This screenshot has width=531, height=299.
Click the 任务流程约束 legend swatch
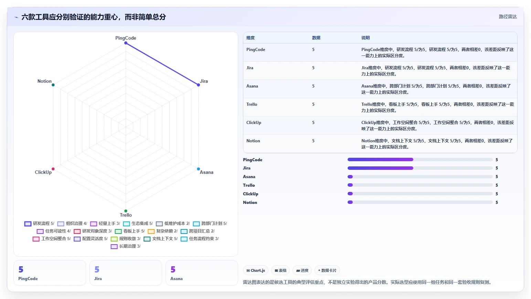[184, 239]
